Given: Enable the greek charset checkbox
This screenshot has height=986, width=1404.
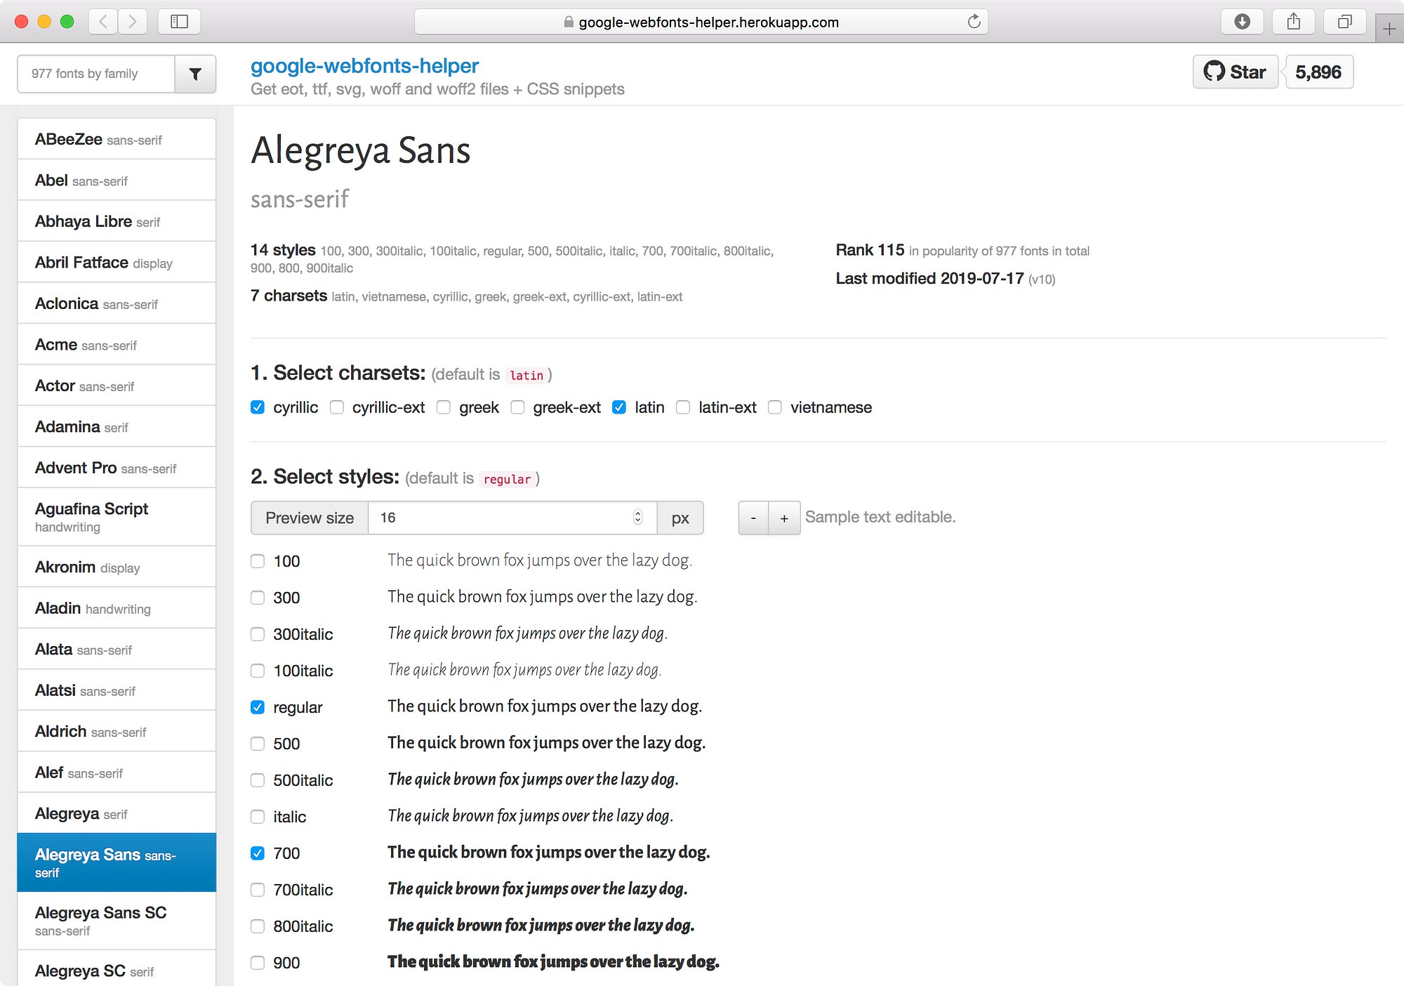Looking at the screenshot, I should tap(444, 407).
